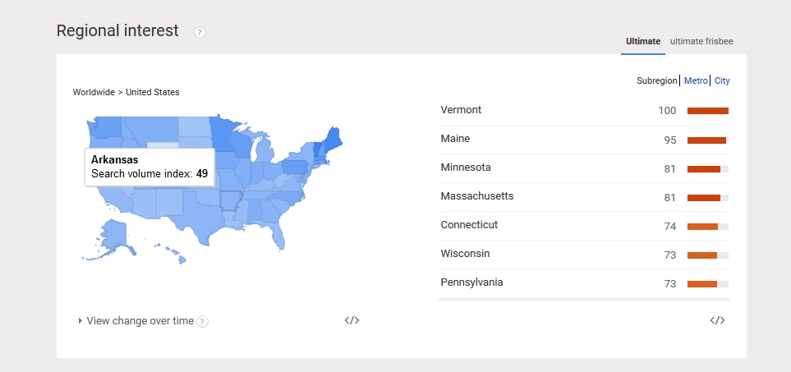Screen dimensions: 791x372
Task: Click Vermont in the region list
Action: click(461, 109)
